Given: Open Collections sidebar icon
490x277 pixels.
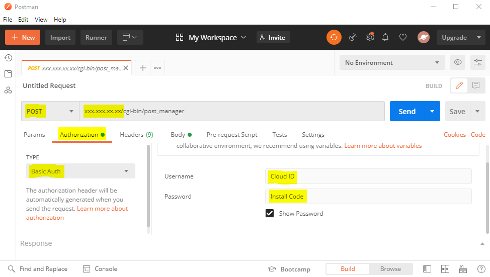Looking at the screenshot, I should coord(8,74).
